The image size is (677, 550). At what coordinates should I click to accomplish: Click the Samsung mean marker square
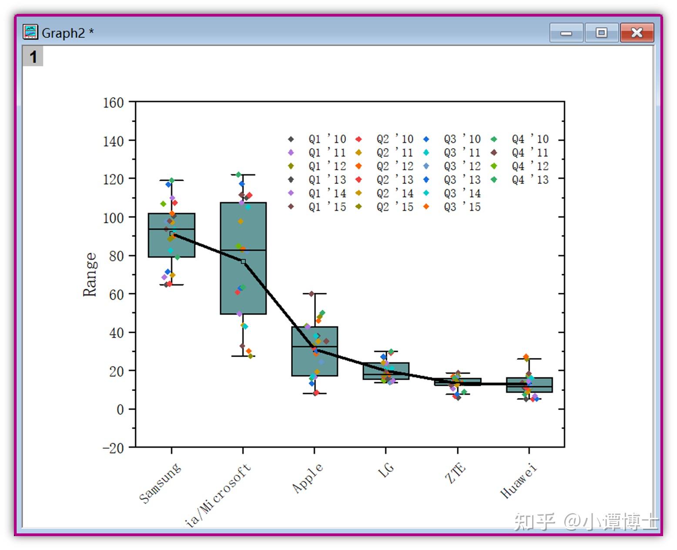[x=172, y=234]
